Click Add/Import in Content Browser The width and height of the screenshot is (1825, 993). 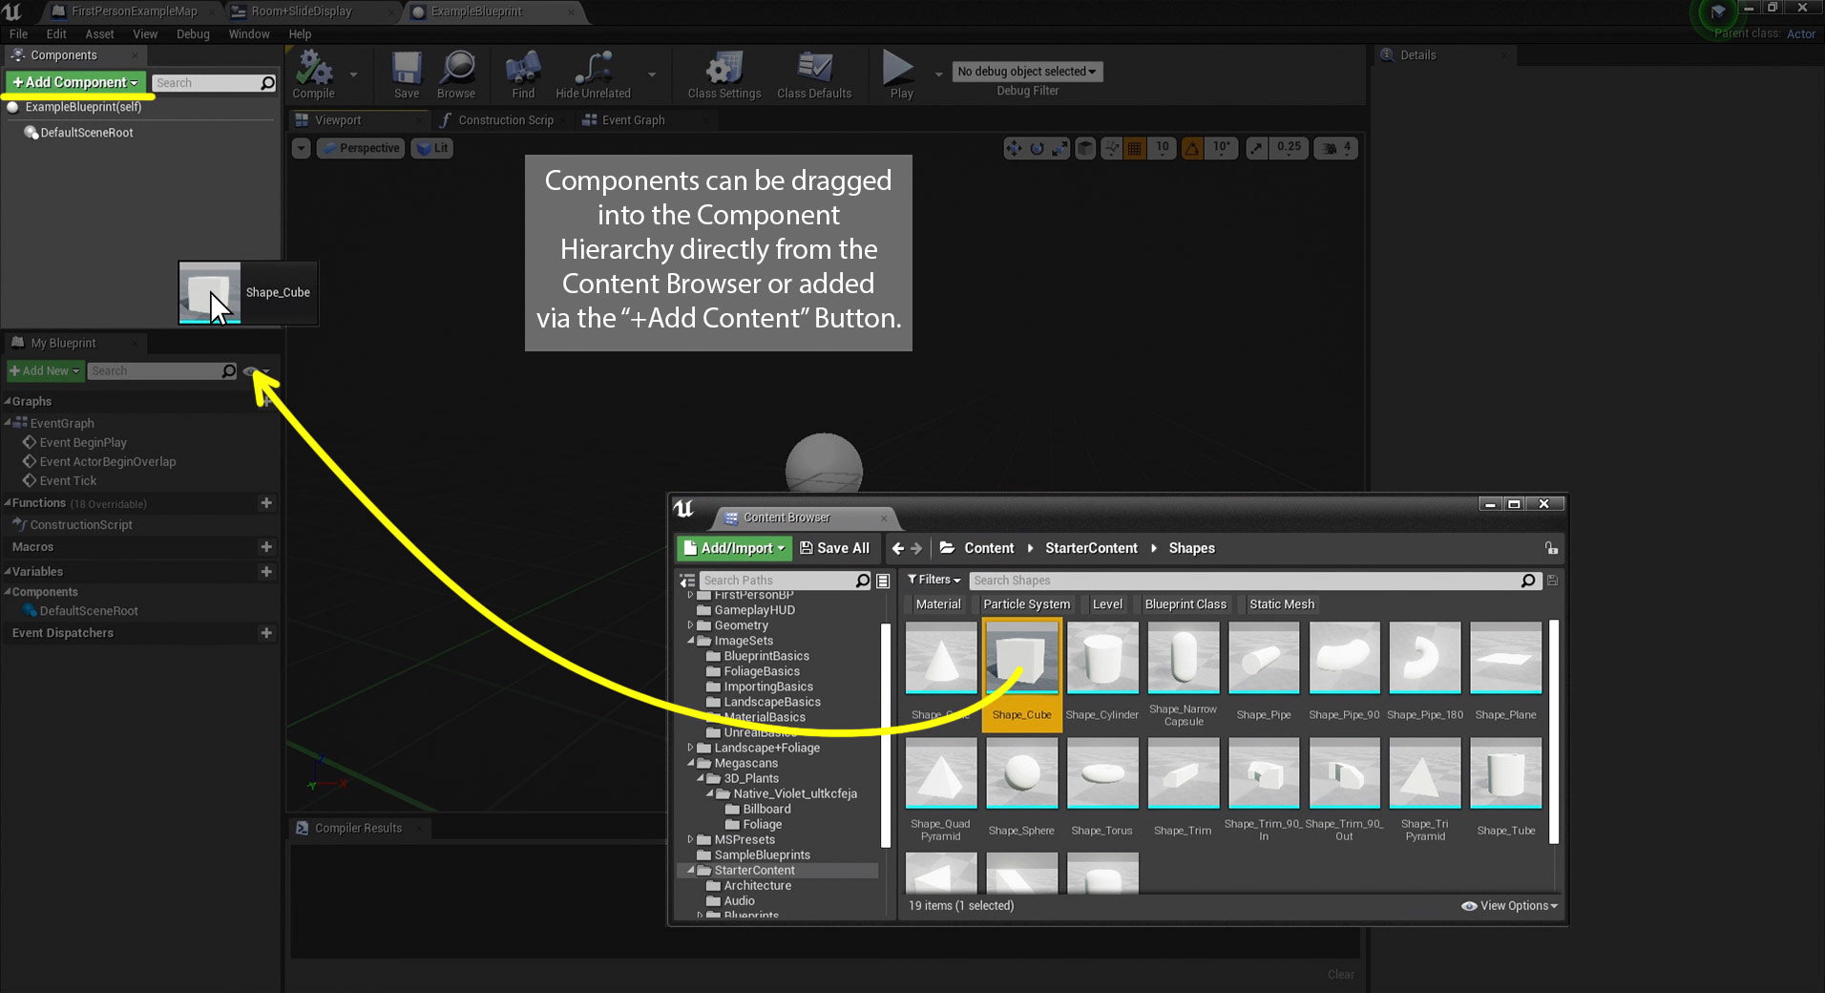click(734, 548)
